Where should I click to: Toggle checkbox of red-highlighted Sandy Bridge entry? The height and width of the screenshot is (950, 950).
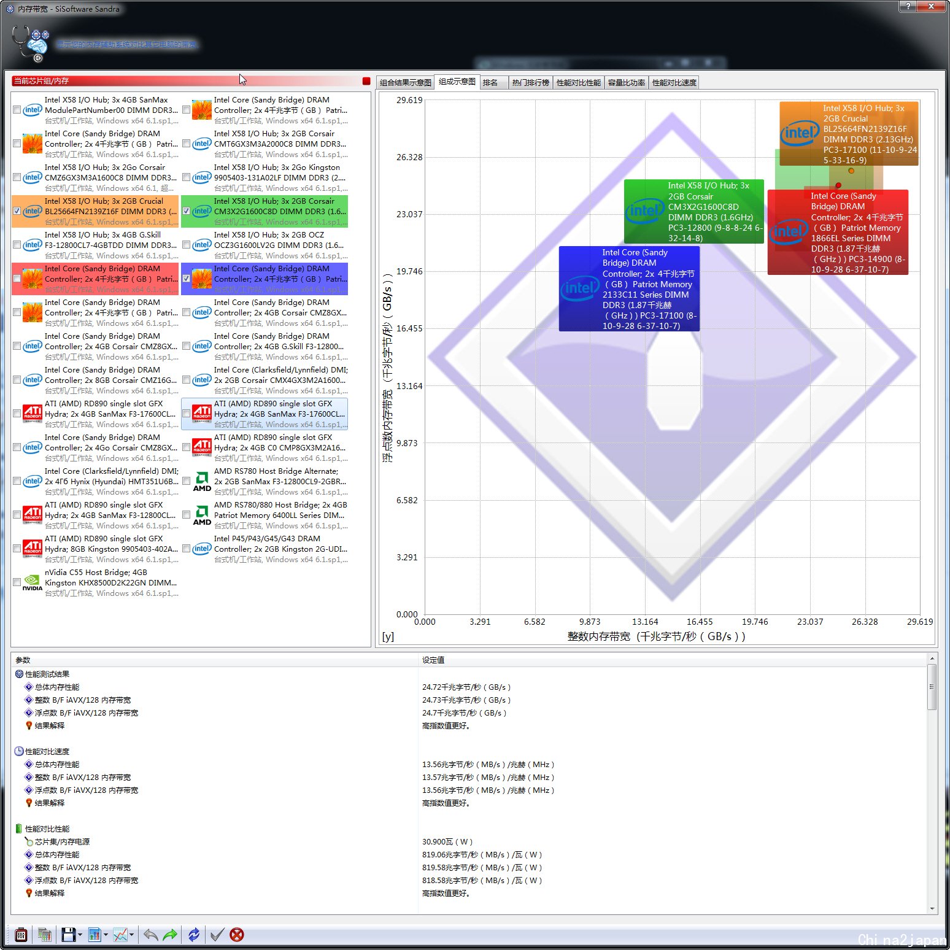coord(17,279)
